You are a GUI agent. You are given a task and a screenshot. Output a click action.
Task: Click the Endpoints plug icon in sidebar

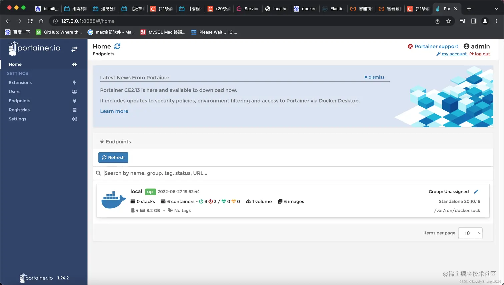74,101
